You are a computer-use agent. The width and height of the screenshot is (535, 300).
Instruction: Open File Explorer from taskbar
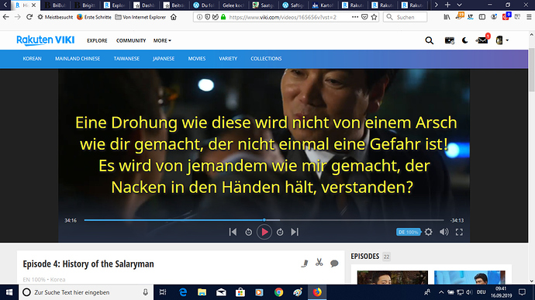pos(202,292)
